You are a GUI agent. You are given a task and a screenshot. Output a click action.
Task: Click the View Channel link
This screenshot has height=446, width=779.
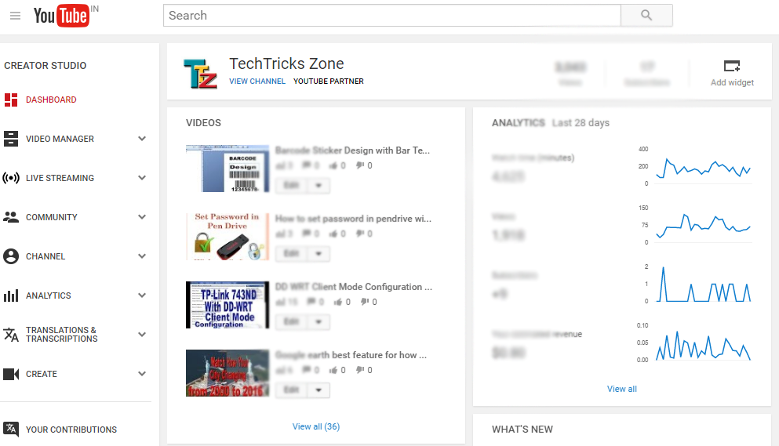tap(257, 82)
